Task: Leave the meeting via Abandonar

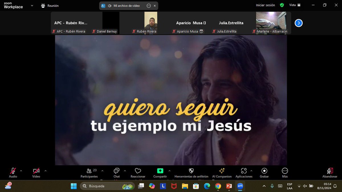Action: tap(330, 173)
